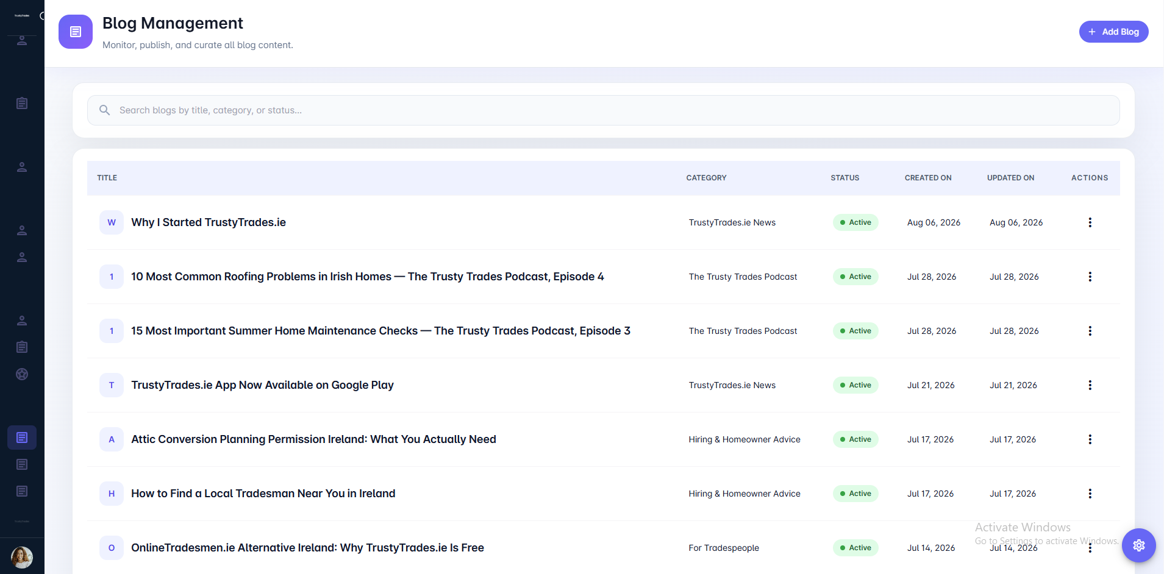Click the Add Blog button

(x=1113, y=32)
